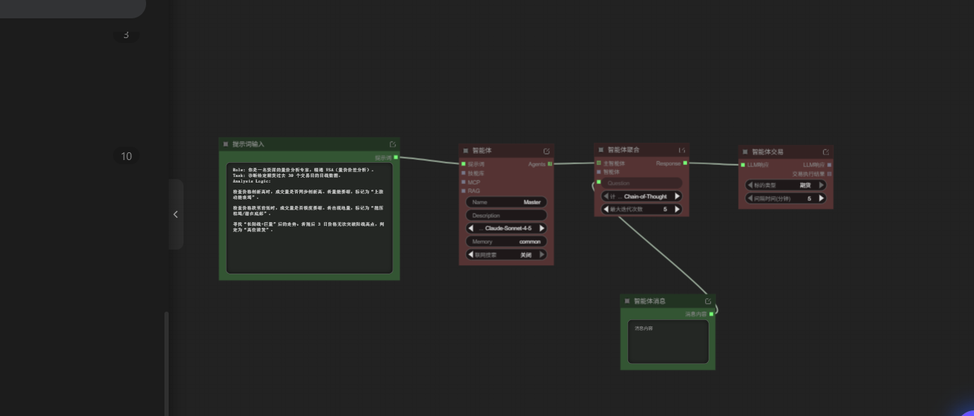Screen dimensions: 974x416
Task: Click the MCP input port on 智能体 node
Action: (464, 182)
